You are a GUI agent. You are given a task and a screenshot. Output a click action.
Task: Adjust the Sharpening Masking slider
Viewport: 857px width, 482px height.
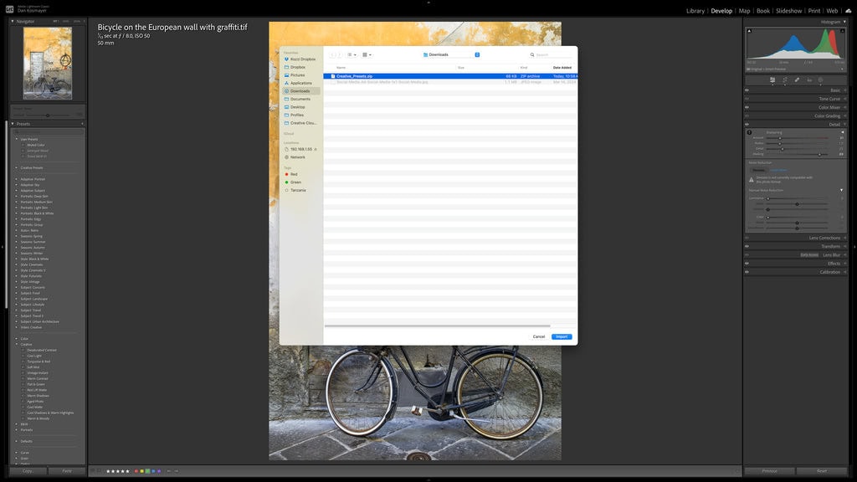(798, 154)
